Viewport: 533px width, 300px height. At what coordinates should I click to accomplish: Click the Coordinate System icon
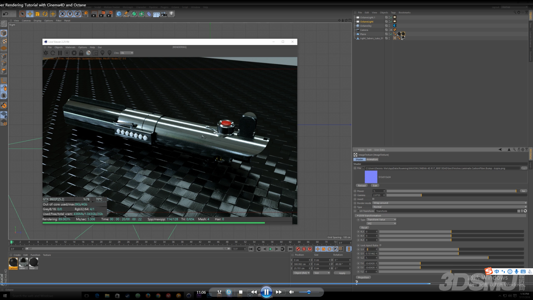[85, 14]
